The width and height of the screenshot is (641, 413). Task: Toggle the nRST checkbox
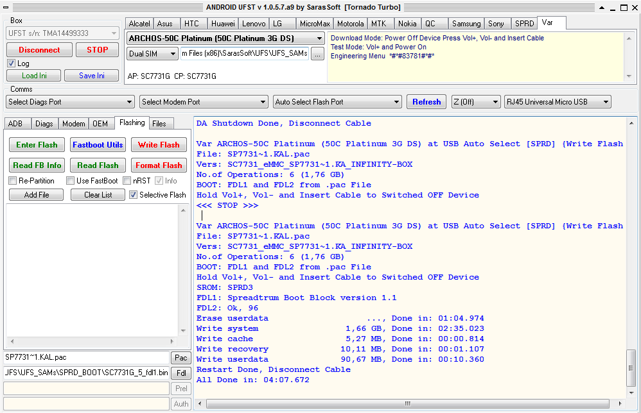tap(127, 180)
